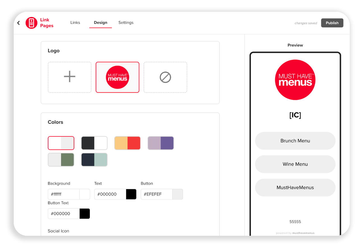Click the Link Pages logo icon
Viewport: 364px width, 252px height.
tap(31, 23)
